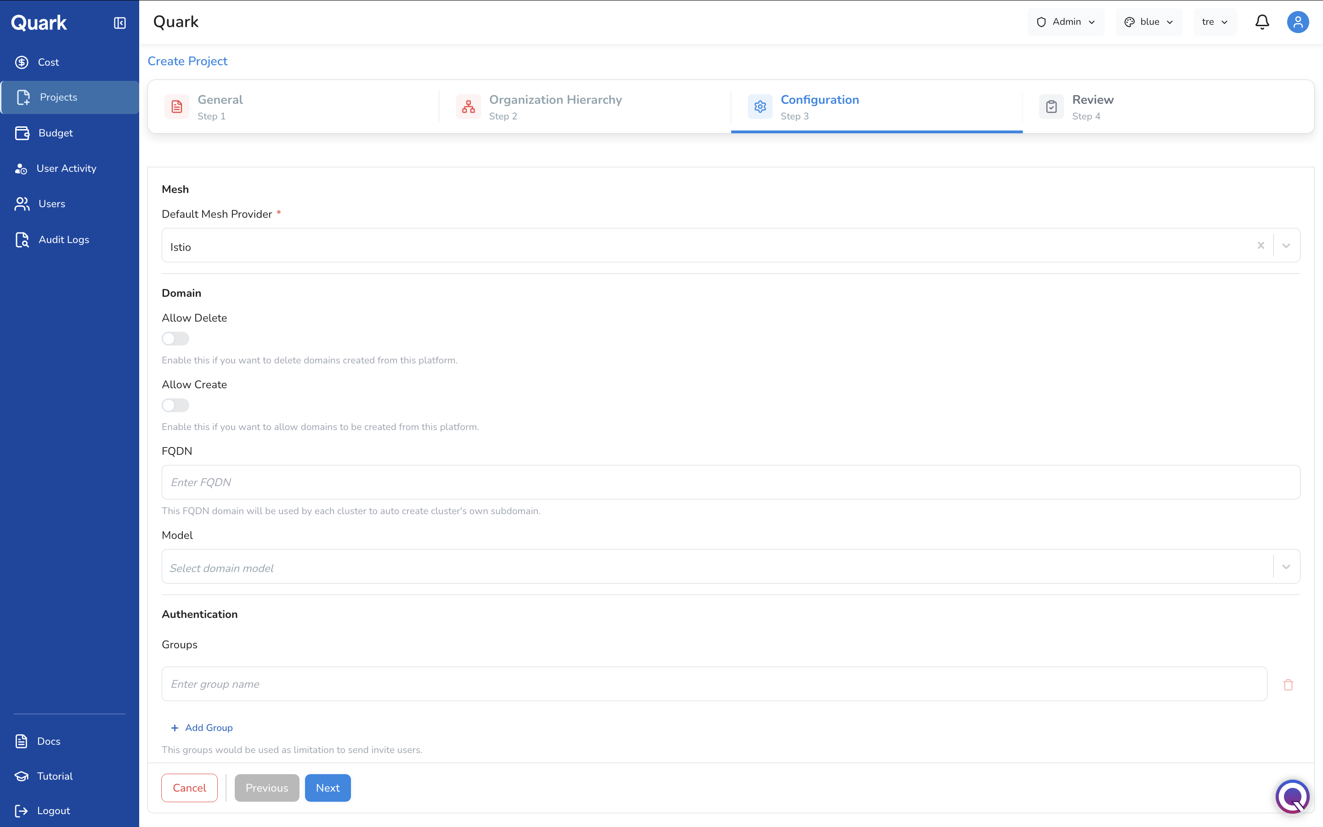Toggle the Allow Create switch
The image size is (1323, 827).
pos(175,405)
